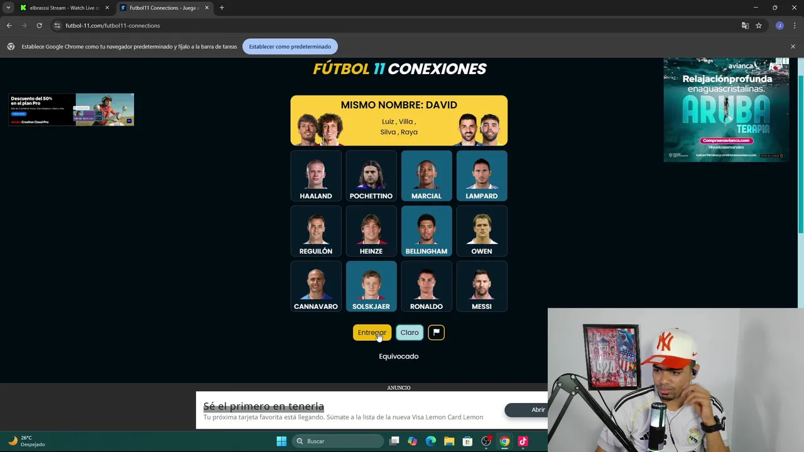
Task: Click the translate page icon
Action: click(745, 26)
